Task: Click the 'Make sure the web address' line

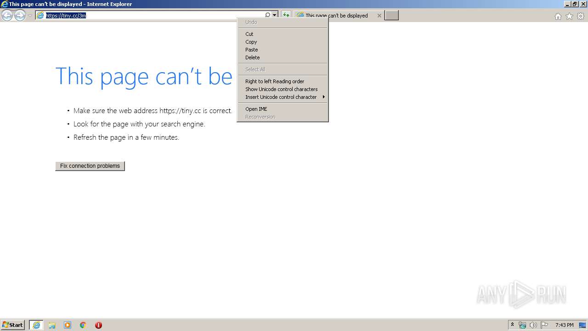Action: click(153, 110)
